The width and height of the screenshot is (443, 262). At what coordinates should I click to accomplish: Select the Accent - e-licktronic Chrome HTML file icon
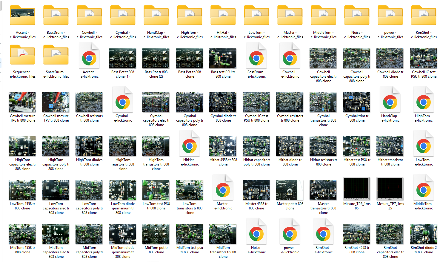click(x=89, y=56)
